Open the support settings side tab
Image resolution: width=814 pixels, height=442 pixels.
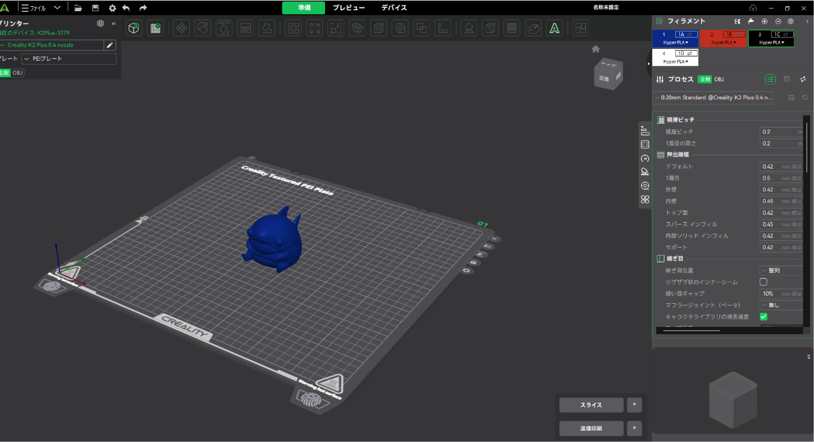click(645, 172)
